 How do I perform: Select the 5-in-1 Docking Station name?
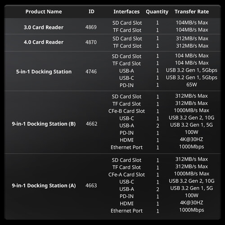[x=44, y=72]
